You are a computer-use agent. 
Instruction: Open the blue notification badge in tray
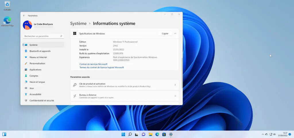[x=290, y=134]
